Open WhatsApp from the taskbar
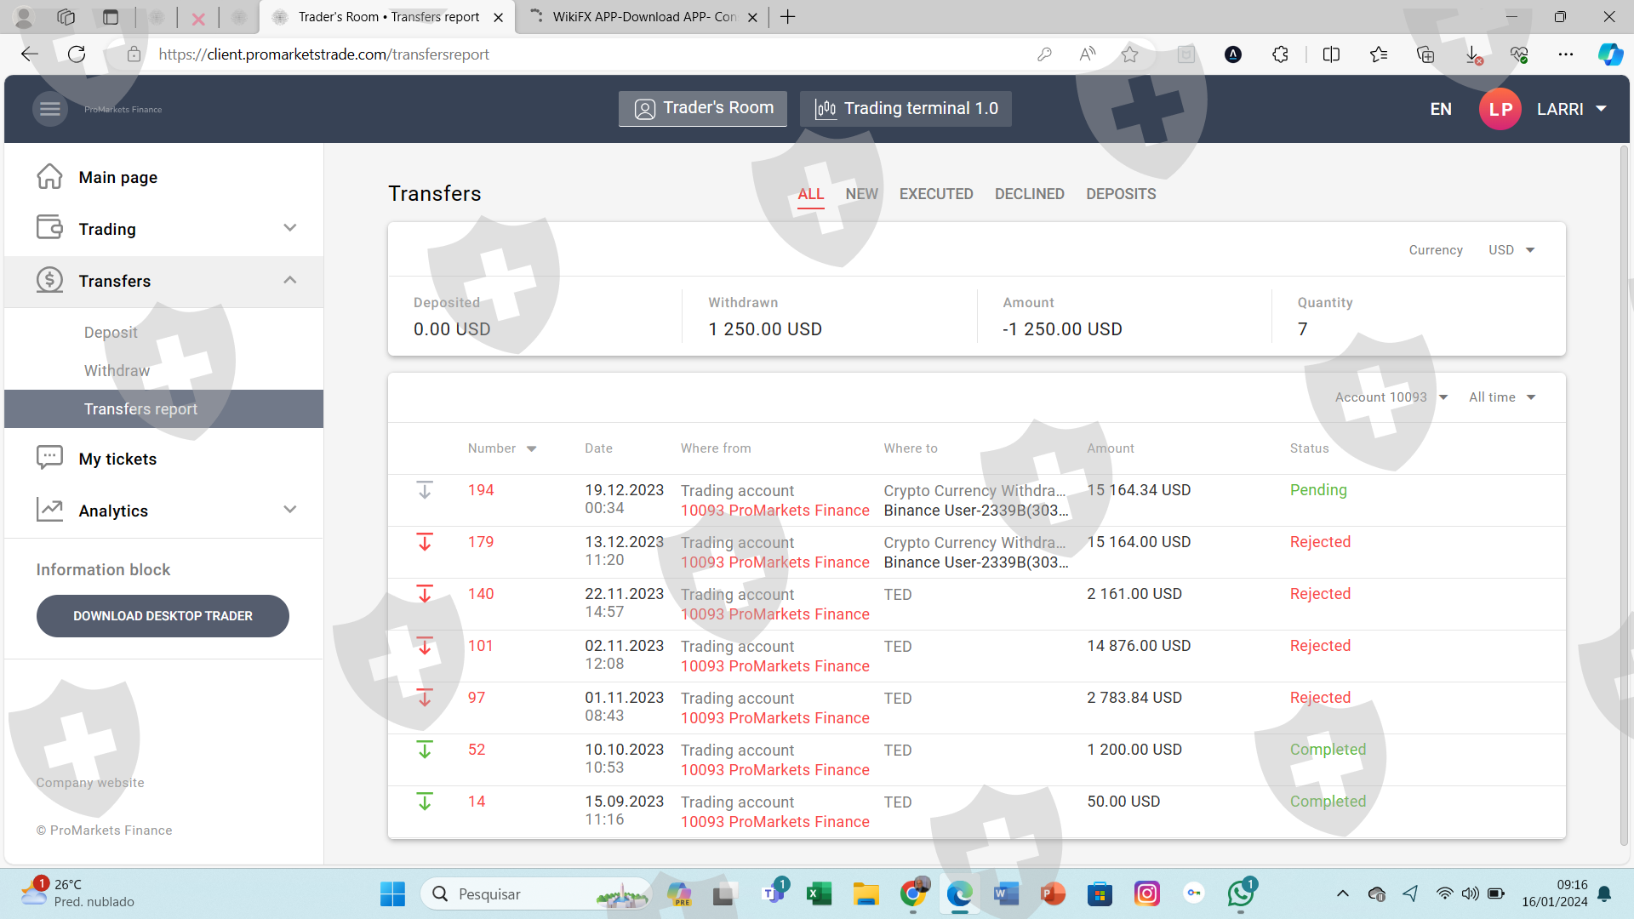1634x919 pixels. [x=1240, y=893]
